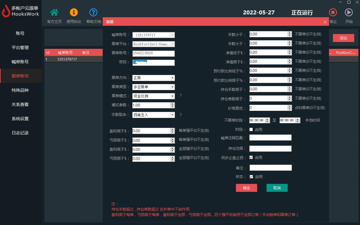This screenshot has width=360, height=225.
Task: Click the 不跟单时段 end time spinner
Action: (x=298, y=120)
